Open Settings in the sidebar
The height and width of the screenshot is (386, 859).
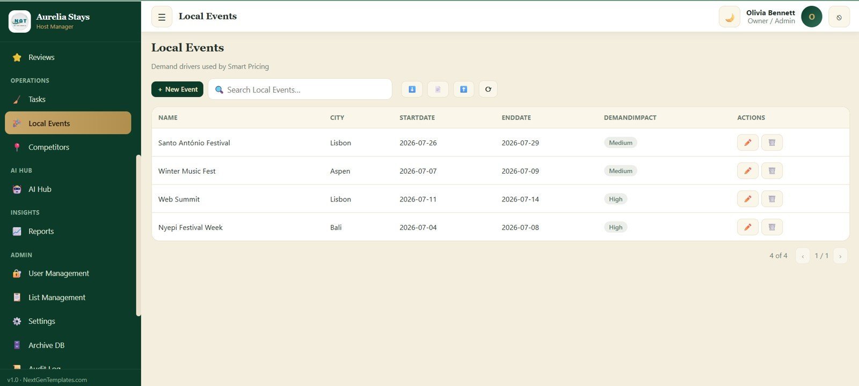tap(68, 321)
